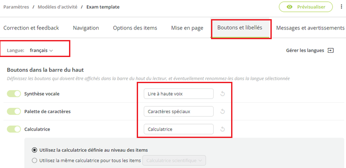The image size is (346, 168).
Task: Disable the Palette de caractères switch
Action: click(14, 111)
